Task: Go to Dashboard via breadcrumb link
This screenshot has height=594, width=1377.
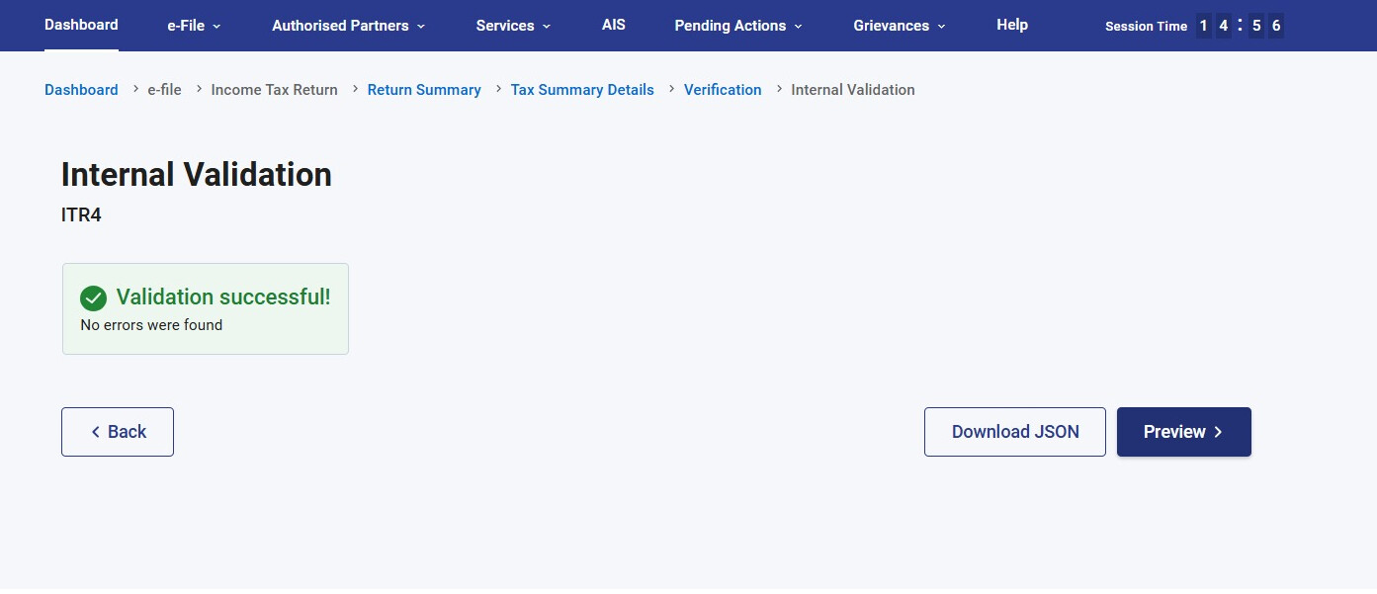Action: coord(81,90)
